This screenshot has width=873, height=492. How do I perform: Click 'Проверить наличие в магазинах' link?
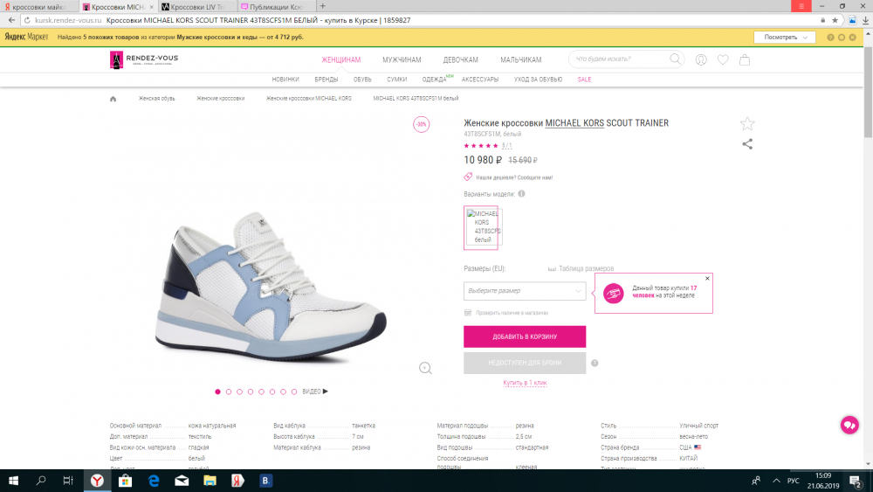pyautogui.click(x=512, y=313)
